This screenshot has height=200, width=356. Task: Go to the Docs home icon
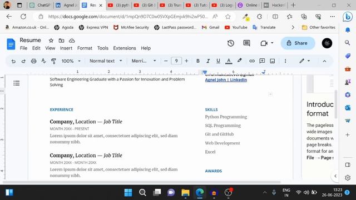[x=11, y=44]
